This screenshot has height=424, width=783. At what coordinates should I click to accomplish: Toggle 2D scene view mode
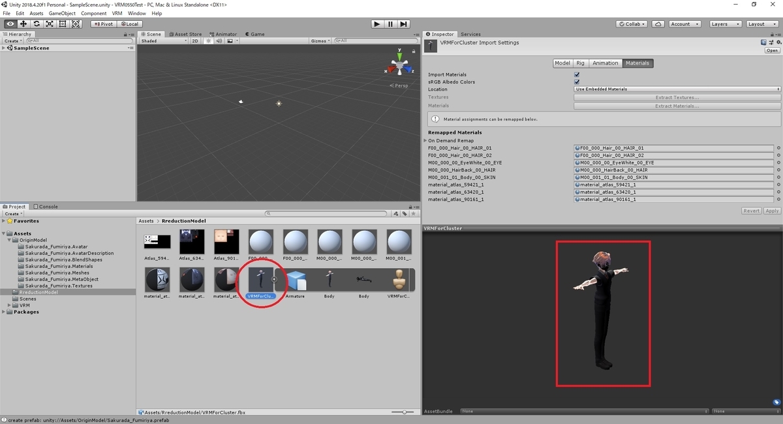pyautogui.click(x=194, y=41)
